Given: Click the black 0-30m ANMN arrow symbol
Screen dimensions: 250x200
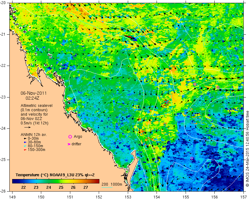Looking at the screenshot, I should pos(25,139).
